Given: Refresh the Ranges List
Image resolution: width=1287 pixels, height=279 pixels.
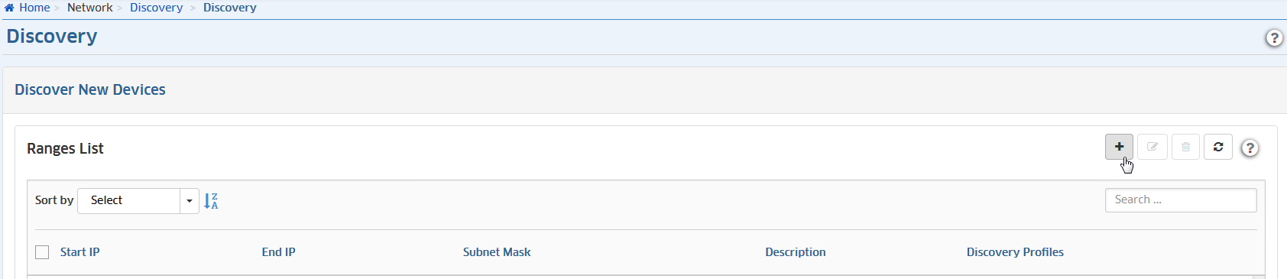Looking at the screenshot, I should point(1218,147).
